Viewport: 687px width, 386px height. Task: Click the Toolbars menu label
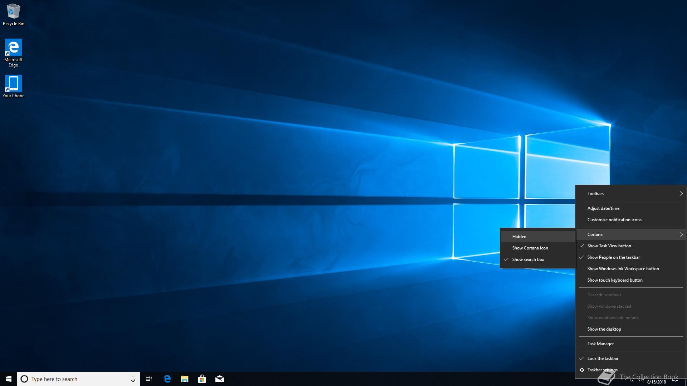coord(595,194)
